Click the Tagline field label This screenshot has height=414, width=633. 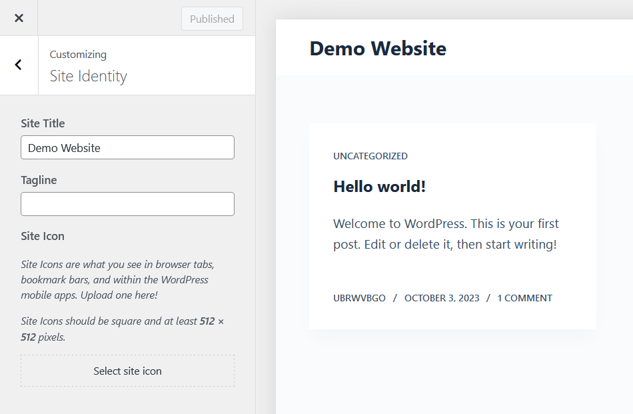coord(39,180)
